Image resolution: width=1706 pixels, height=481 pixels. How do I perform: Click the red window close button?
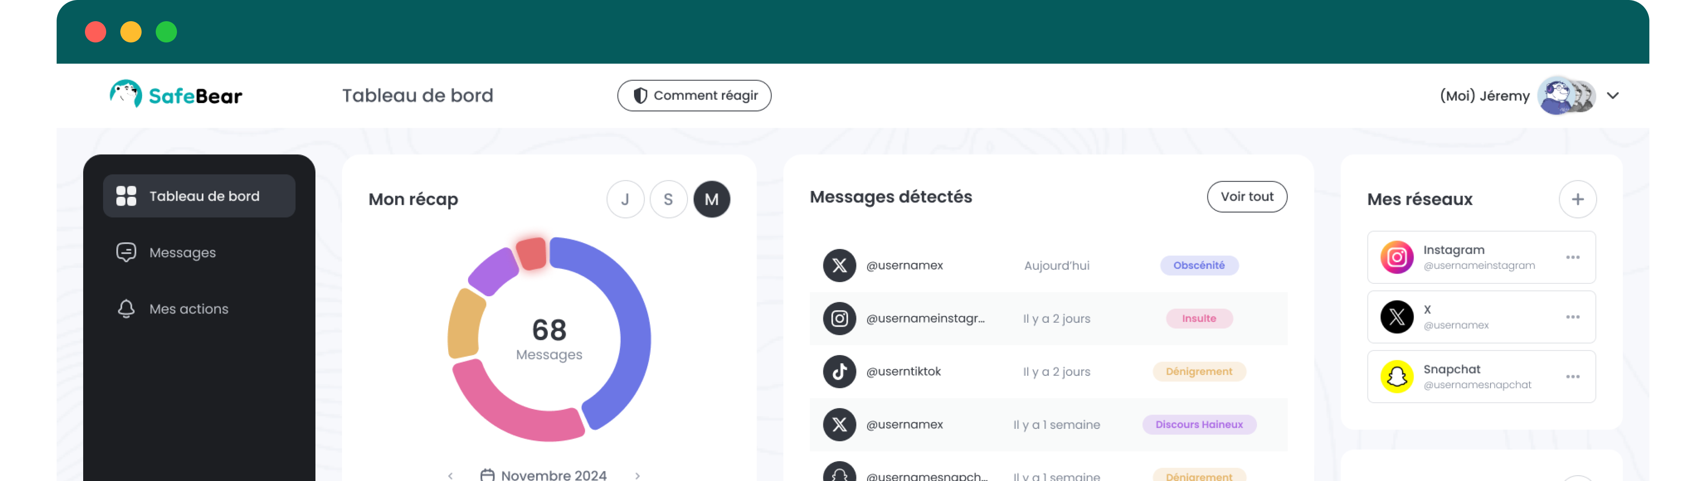pos(96,32)
